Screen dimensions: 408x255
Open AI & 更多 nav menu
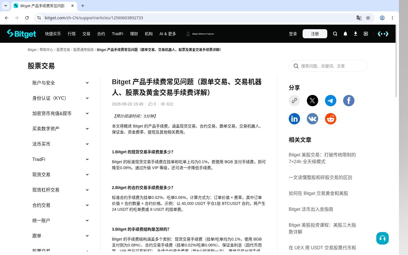point(168,34)
